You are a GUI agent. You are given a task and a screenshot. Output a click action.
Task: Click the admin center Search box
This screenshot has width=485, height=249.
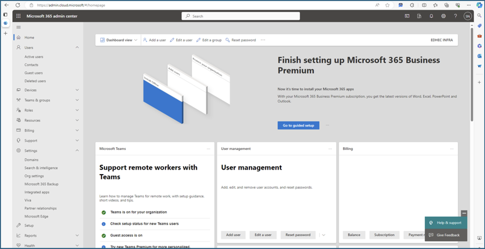tap(241, 16)
